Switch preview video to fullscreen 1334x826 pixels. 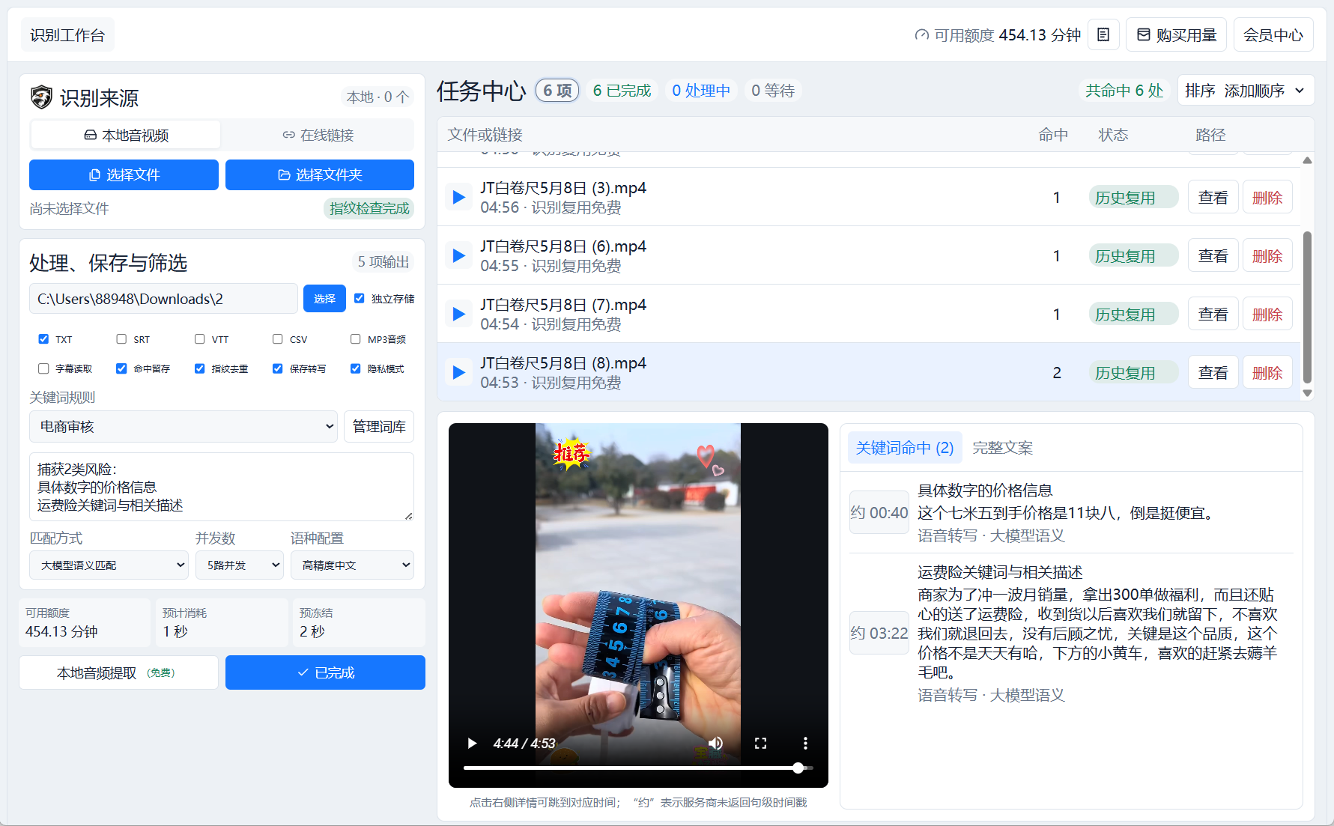760,743
